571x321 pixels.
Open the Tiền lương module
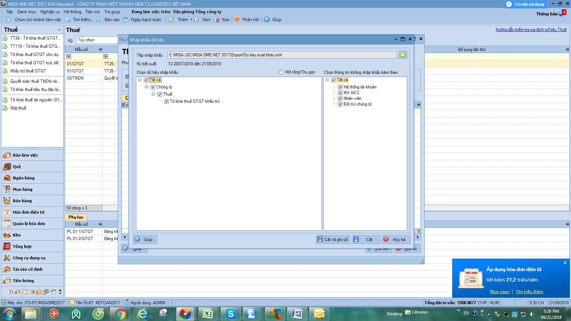pos(32,281)
